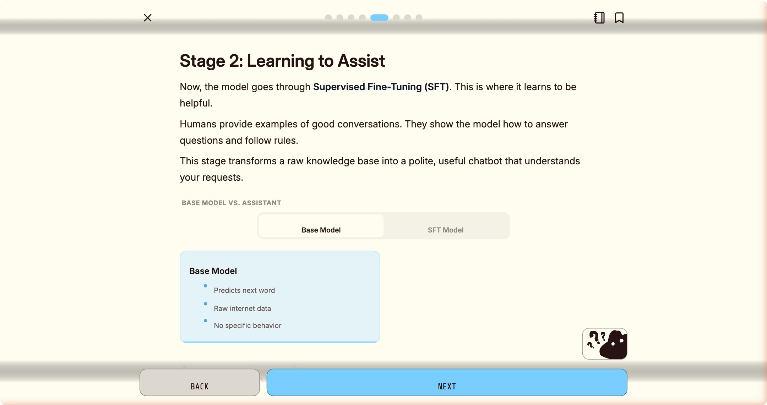Click the Supervised Fine-Tuning (SFT) term
Screen dimensions: 767x405
(x=381, y=87)
